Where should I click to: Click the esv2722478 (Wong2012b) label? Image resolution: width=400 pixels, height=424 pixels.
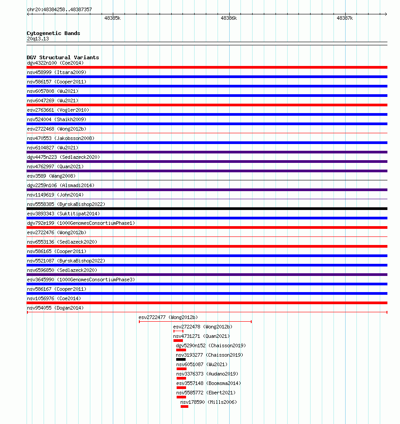pos(203,327)
